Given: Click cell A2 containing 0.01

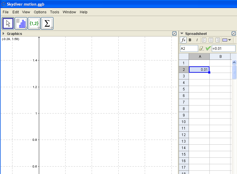Looking at the screenshot, I should (x=199, y=69).
